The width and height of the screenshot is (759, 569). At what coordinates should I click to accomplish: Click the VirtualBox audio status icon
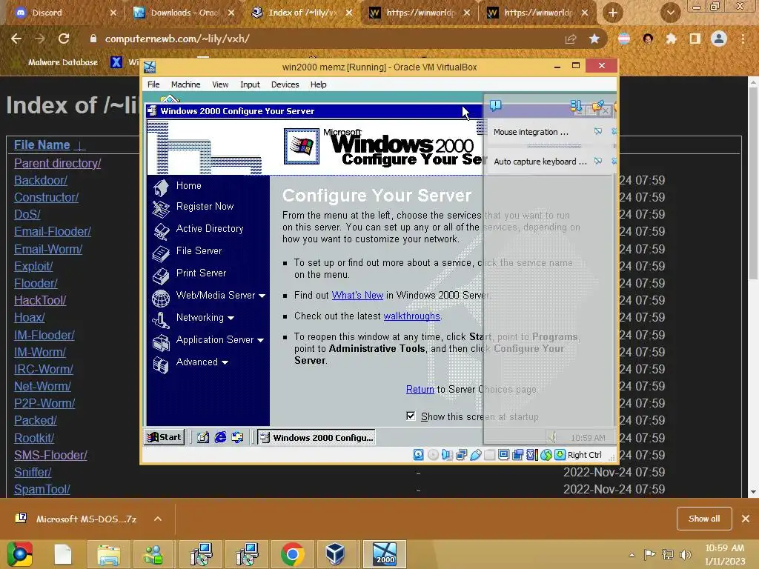(447, 455)
